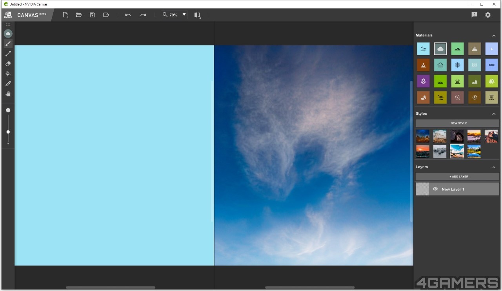Click the output image vertical scrollbar

pos(411,151)
